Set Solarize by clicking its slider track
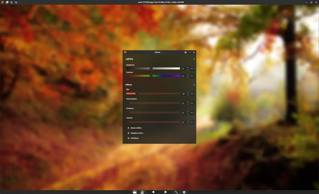The width and height of the screenshot is (319, 194). [x=153, y=122]
